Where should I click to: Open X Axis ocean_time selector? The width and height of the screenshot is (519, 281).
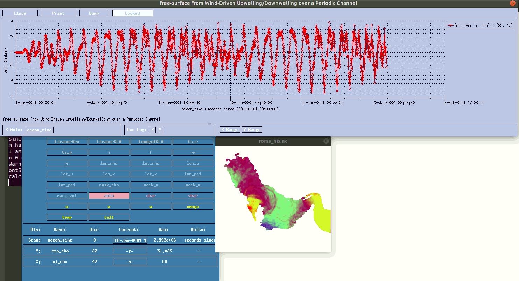pos(39,130)
